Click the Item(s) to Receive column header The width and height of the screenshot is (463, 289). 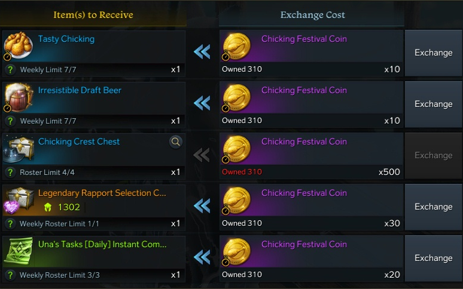point(93,15)
